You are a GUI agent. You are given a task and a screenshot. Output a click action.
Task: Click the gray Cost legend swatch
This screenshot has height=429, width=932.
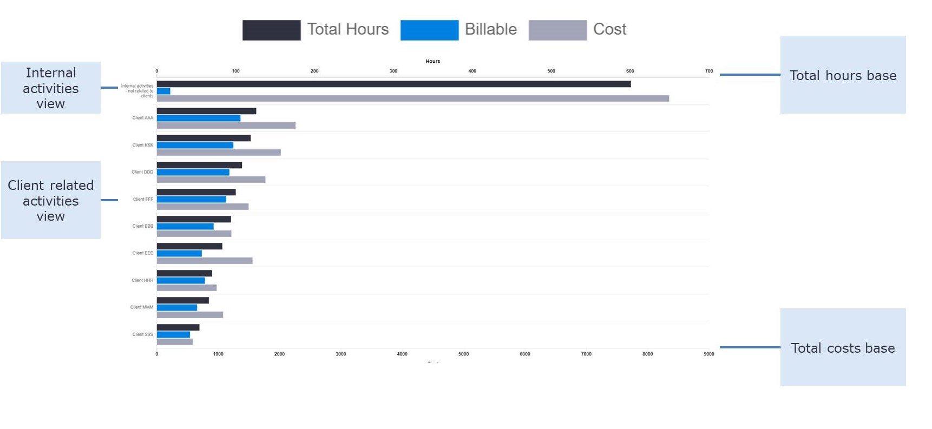pos(557,30)
